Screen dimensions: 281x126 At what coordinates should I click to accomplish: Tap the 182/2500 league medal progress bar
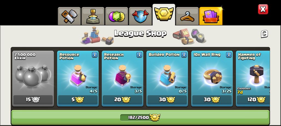click(140, 118)
